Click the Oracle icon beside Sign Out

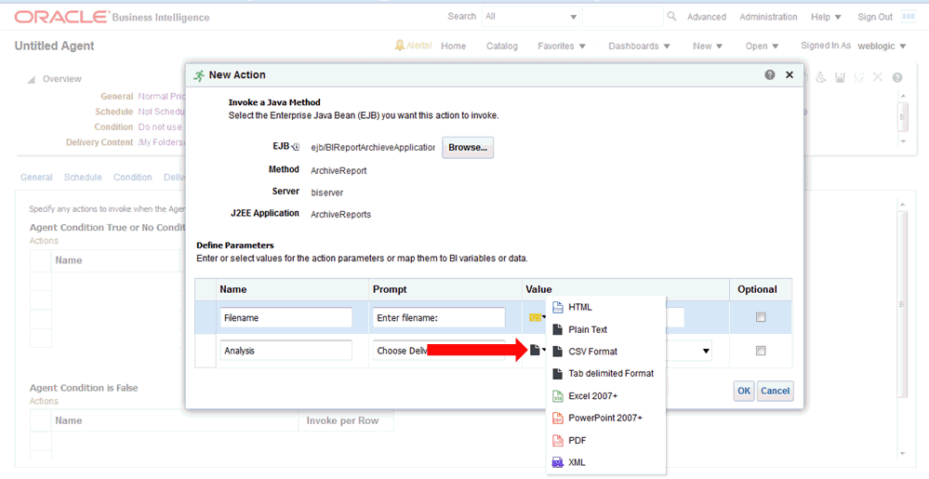pyautogui.click(x=909, y=17)
